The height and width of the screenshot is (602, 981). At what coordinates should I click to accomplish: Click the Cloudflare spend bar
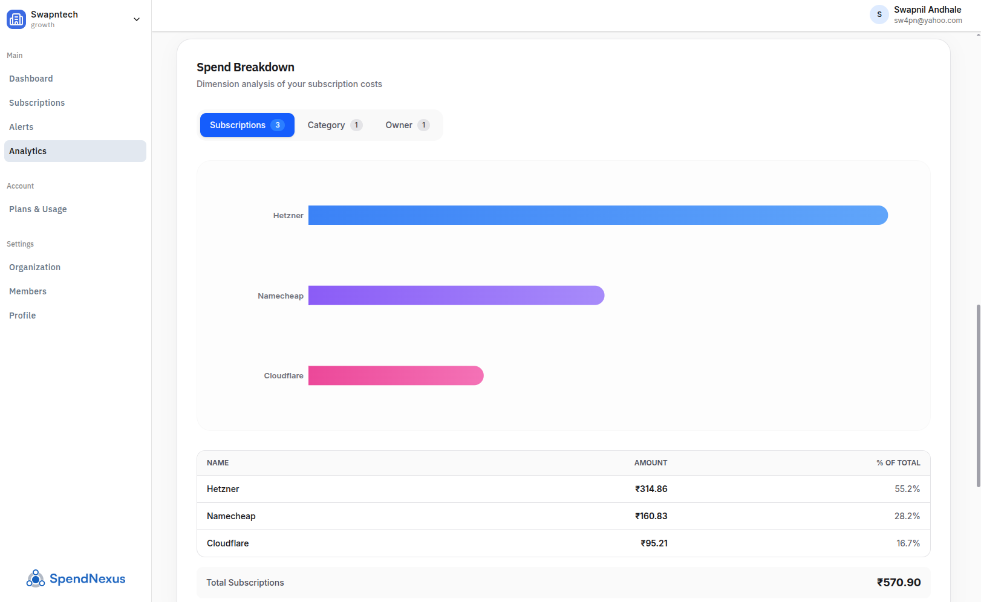tap(396, 375)
